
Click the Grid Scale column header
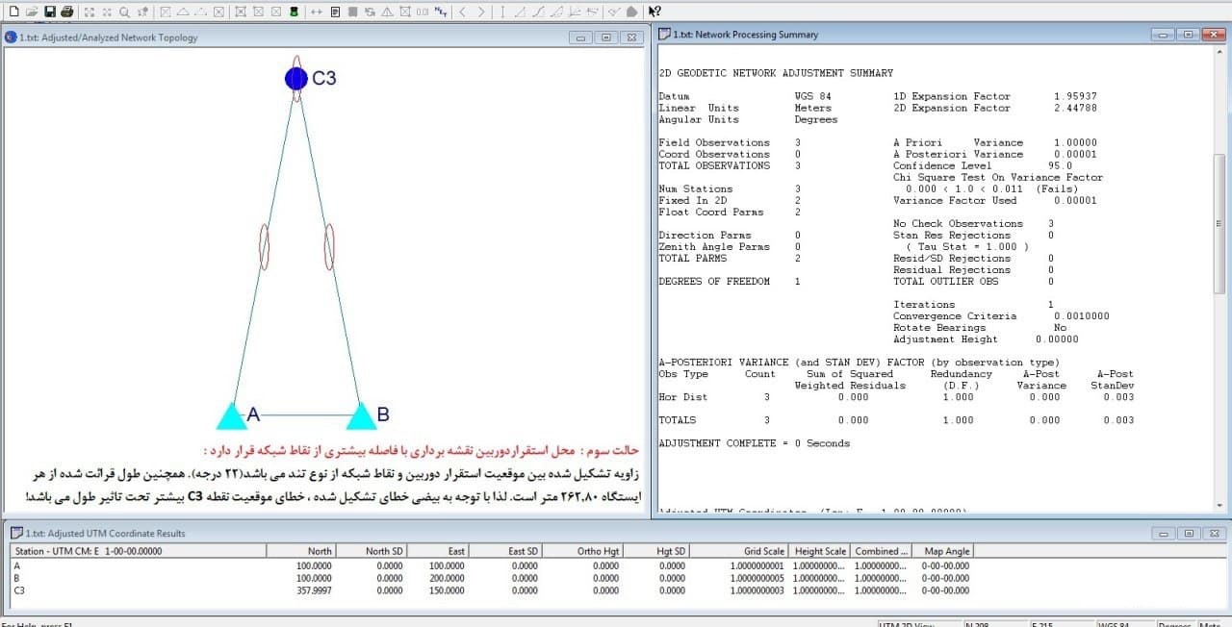click(x=766, y=551)
